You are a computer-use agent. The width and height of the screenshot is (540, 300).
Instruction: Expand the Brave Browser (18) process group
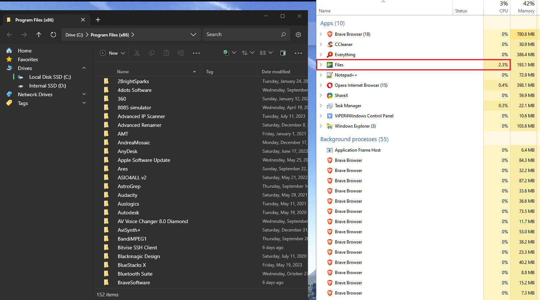tap(321, 34)
